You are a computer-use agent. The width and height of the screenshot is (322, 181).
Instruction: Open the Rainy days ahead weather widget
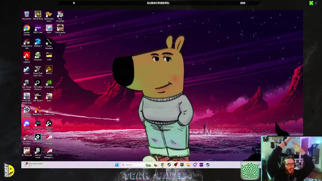(34, 165)
